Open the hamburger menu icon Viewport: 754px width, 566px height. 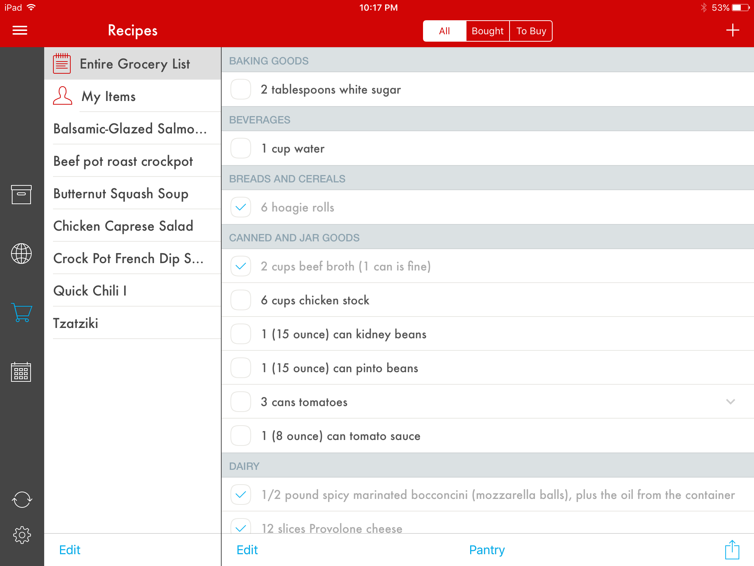(x=20, y=30)
